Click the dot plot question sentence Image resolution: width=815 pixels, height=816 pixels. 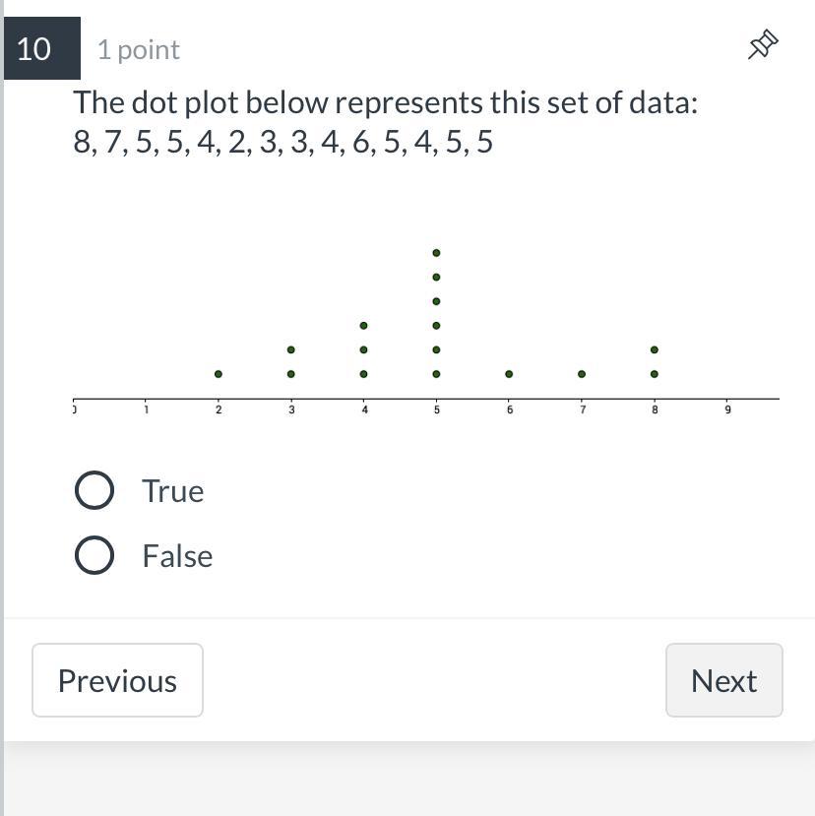tap(385, 102)
